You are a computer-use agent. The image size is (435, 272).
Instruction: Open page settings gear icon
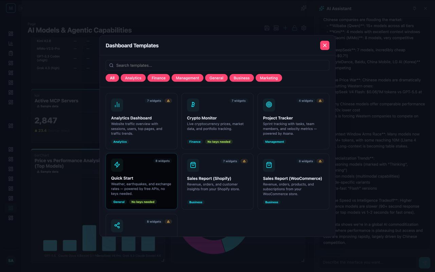(304, 28)
